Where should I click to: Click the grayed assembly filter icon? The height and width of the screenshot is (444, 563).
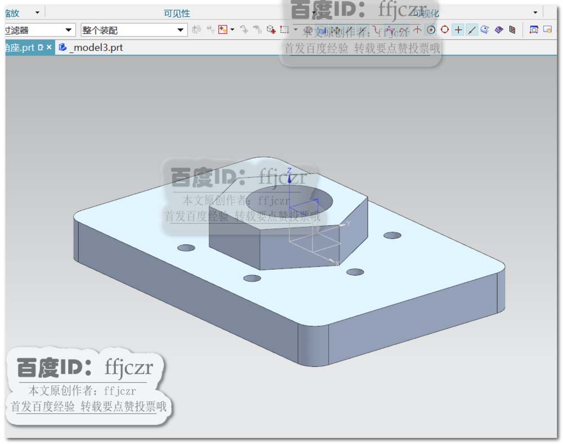coord(196,29)
